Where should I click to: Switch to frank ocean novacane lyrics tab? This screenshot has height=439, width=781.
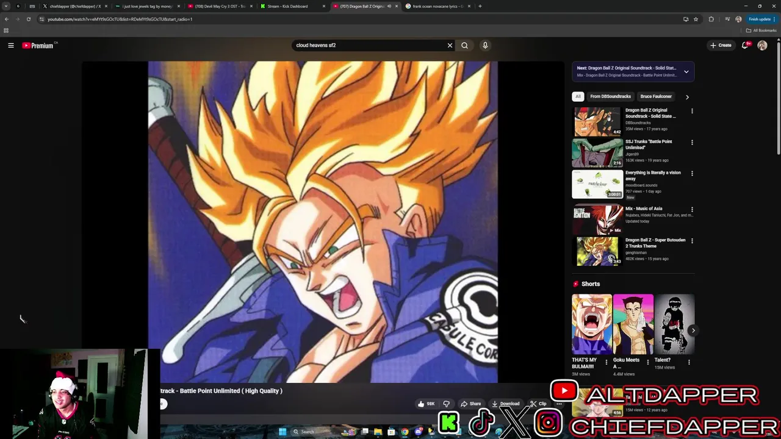point(438,6)
